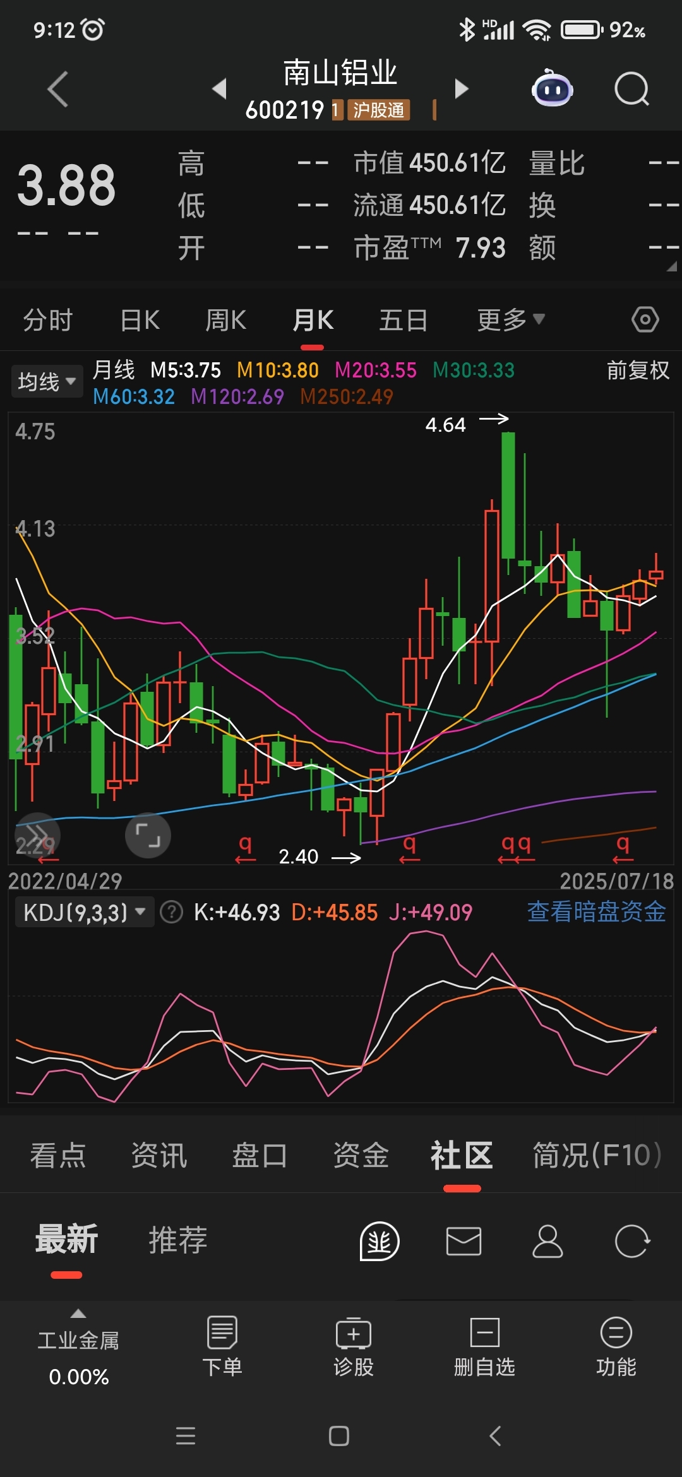Tap the 4.64 high price marker
Image resolution: width=682 pixels, height=1477 pixels.
[445, 425]
